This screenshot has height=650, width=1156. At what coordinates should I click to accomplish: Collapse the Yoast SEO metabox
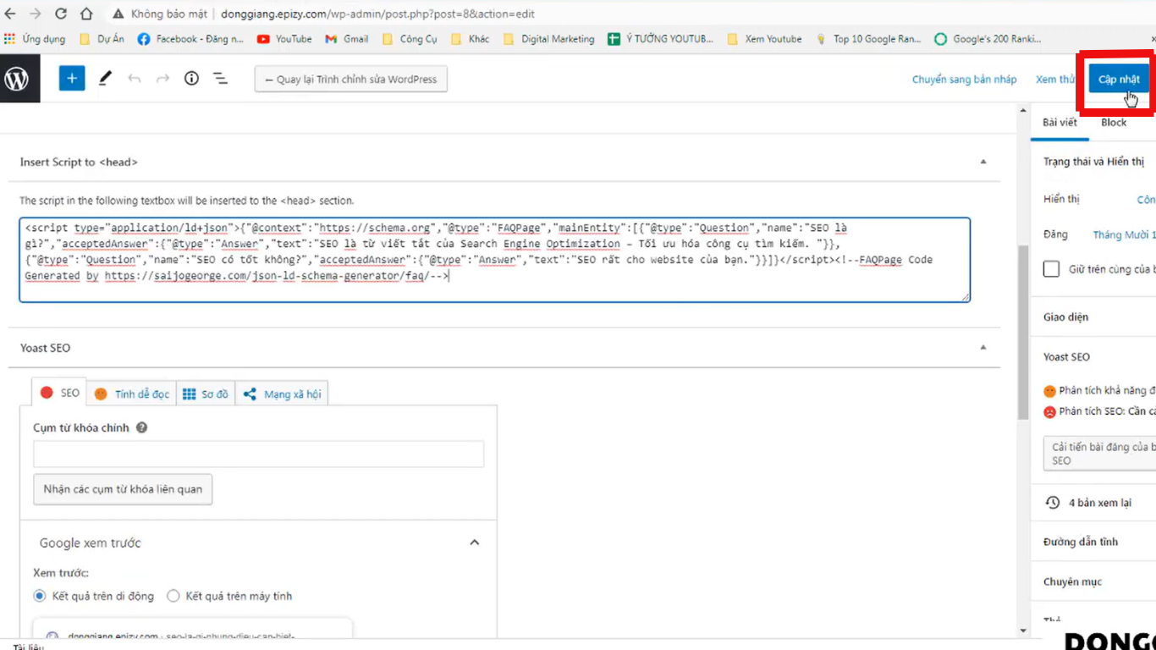[x=983, y=348]
